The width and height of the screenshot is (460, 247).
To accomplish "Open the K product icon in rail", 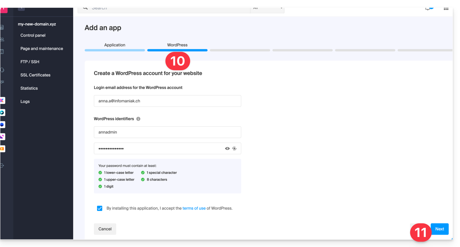I will [x=2, y=100].
